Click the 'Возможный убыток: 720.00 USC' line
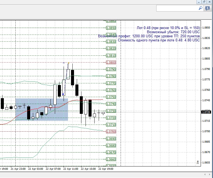The width and height of the screenshot is (213, 178). click(173, 32)
